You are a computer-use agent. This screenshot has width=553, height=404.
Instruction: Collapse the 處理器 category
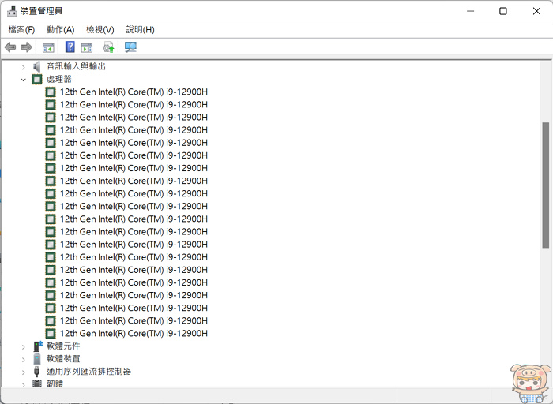coord(23,80)
